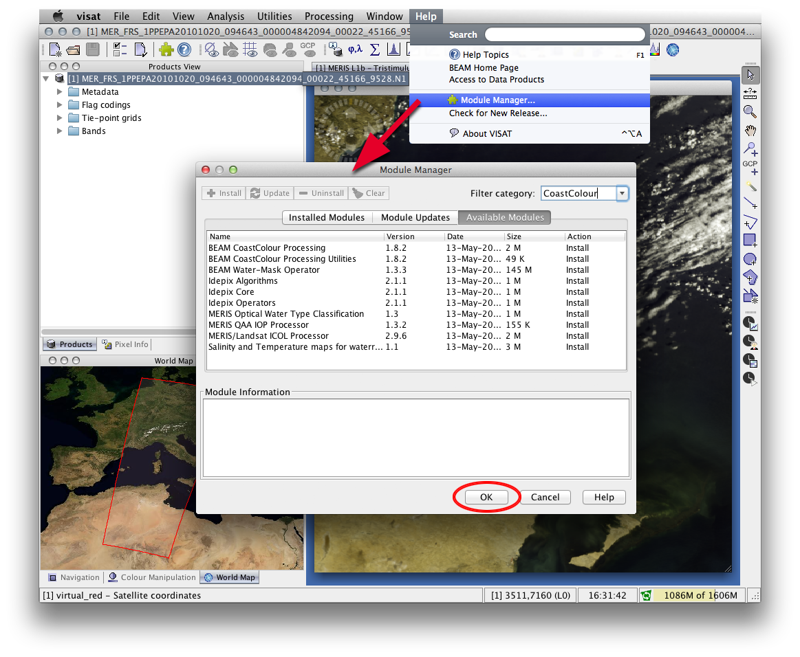This screenshot has width=800, height=657.
Task: Open the product information icon before phi-lambda
Action: coord(336,49)
